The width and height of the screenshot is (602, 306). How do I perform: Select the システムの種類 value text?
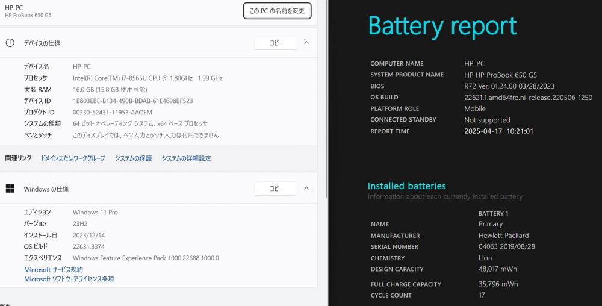click(x=140, y=123)
